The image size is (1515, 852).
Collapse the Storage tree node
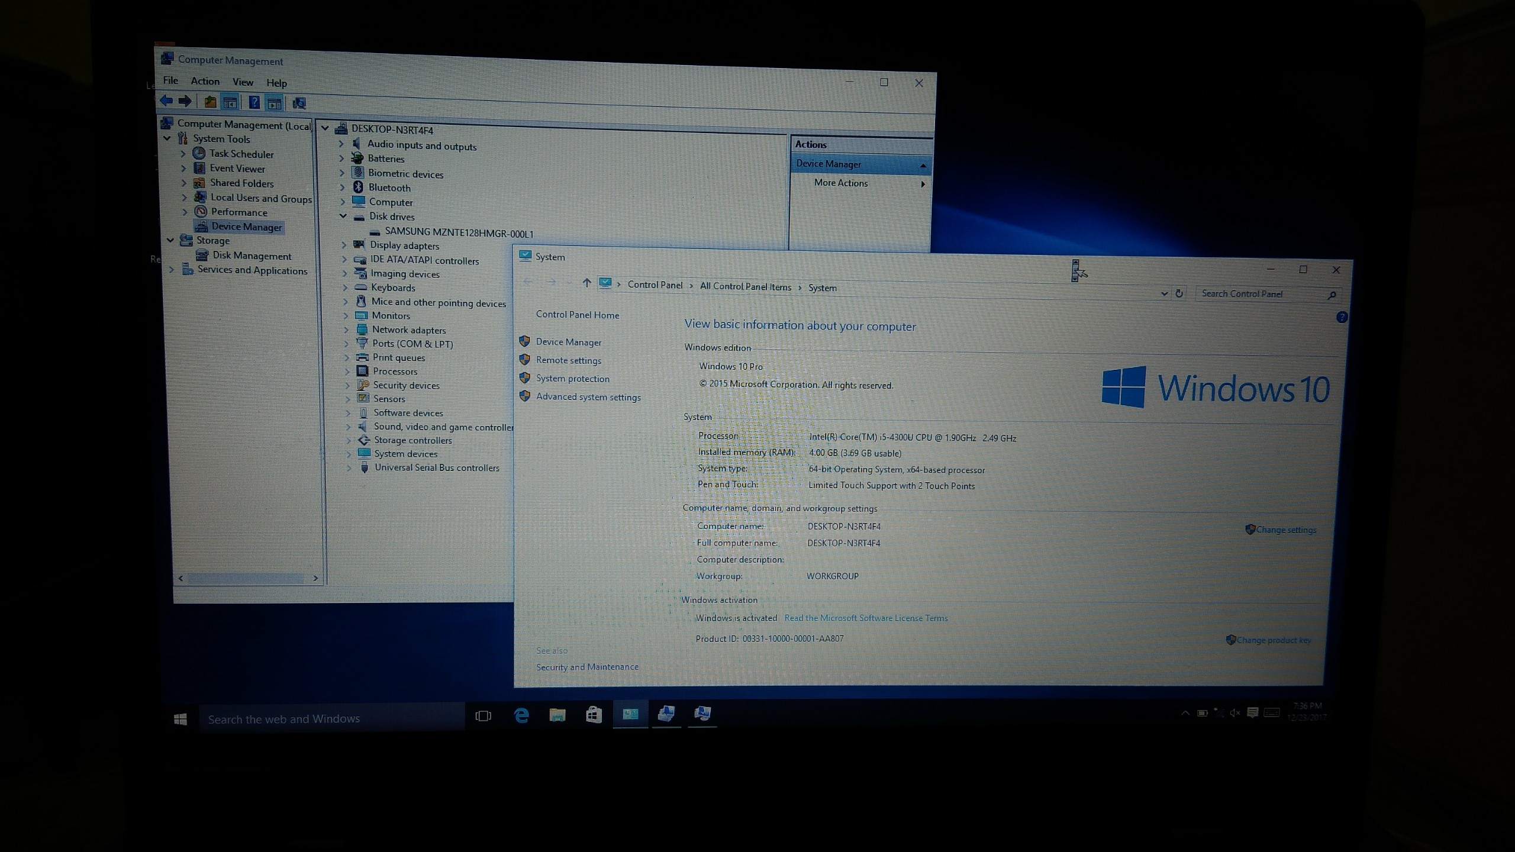[x=170, y=240]
